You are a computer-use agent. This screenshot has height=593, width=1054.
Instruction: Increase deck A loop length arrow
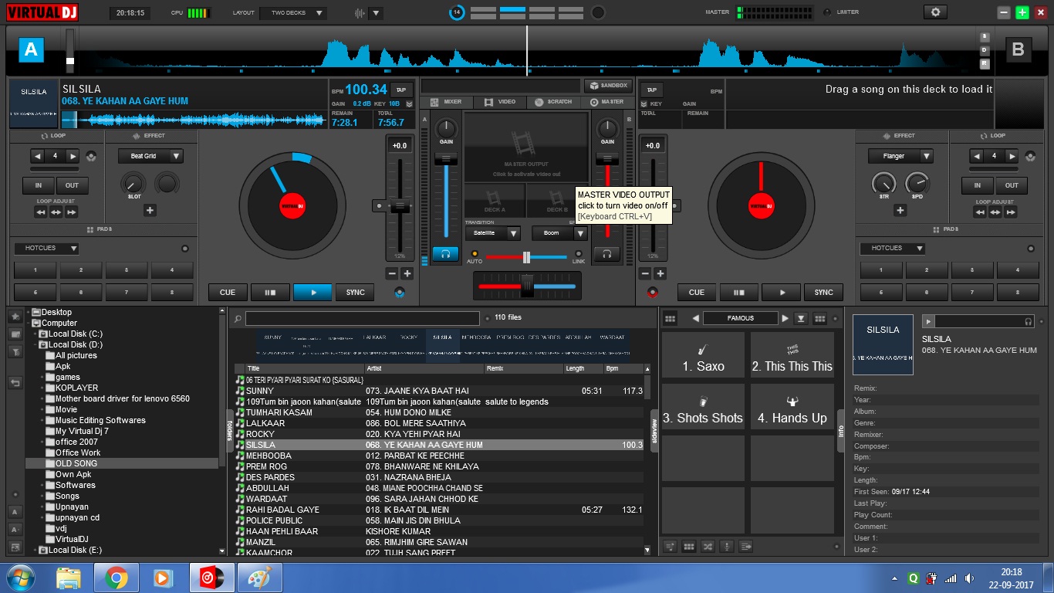[73, 156]
